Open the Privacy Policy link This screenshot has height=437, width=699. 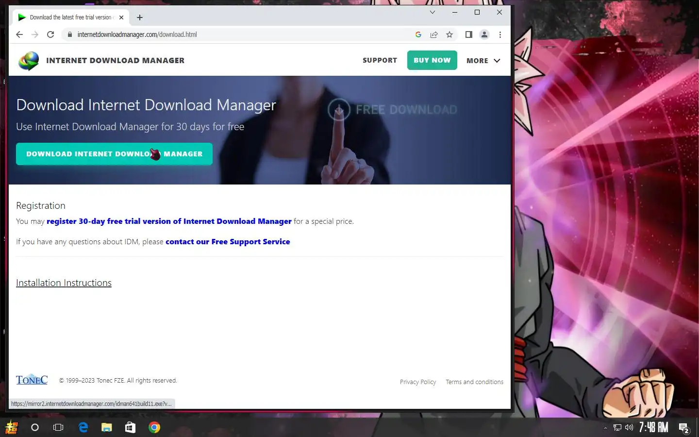pos(418,382)
